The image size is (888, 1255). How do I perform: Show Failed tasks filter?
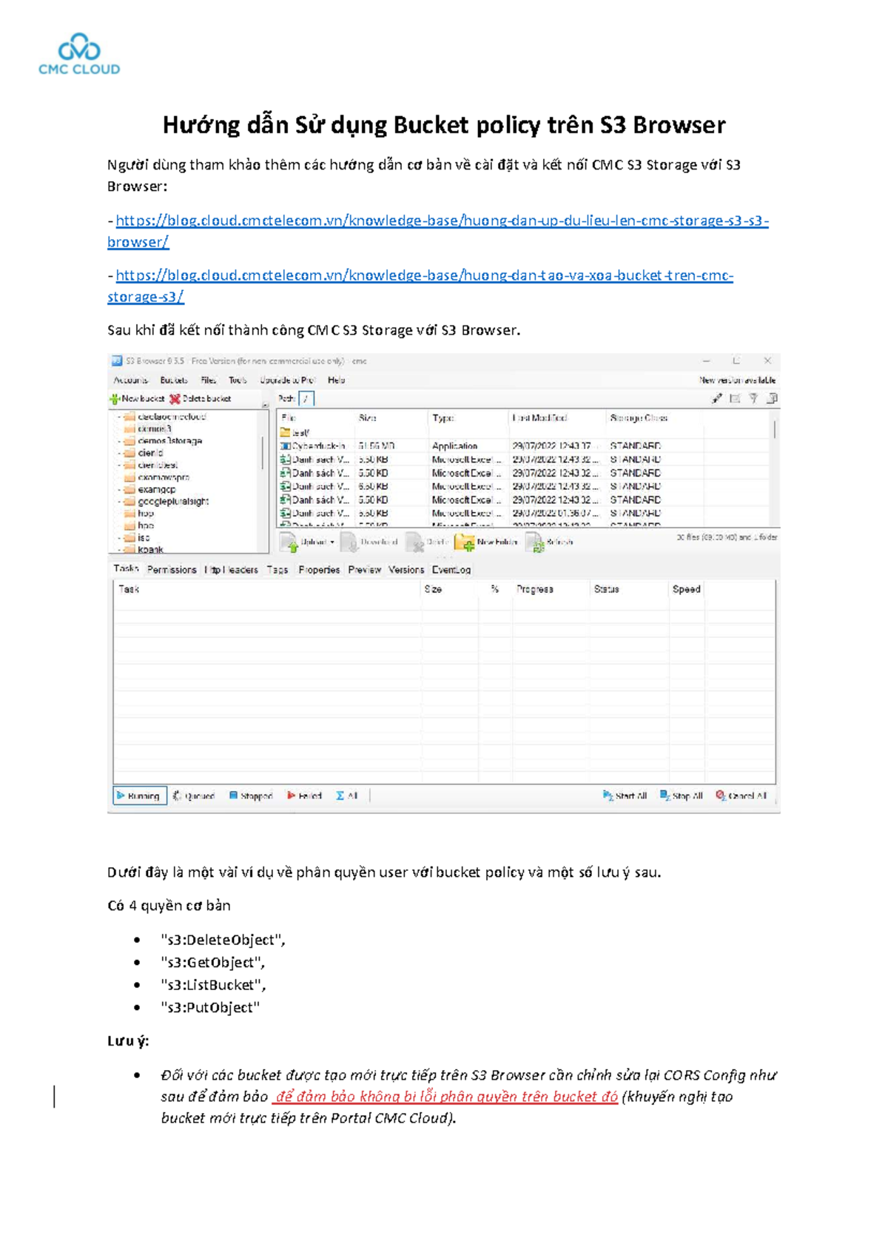pos(304,796)
